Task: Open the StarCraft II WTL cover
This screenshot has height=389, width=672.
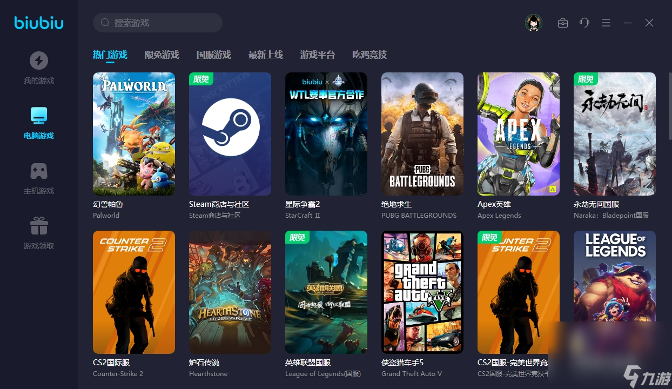Action: click(x=326, y=134)
